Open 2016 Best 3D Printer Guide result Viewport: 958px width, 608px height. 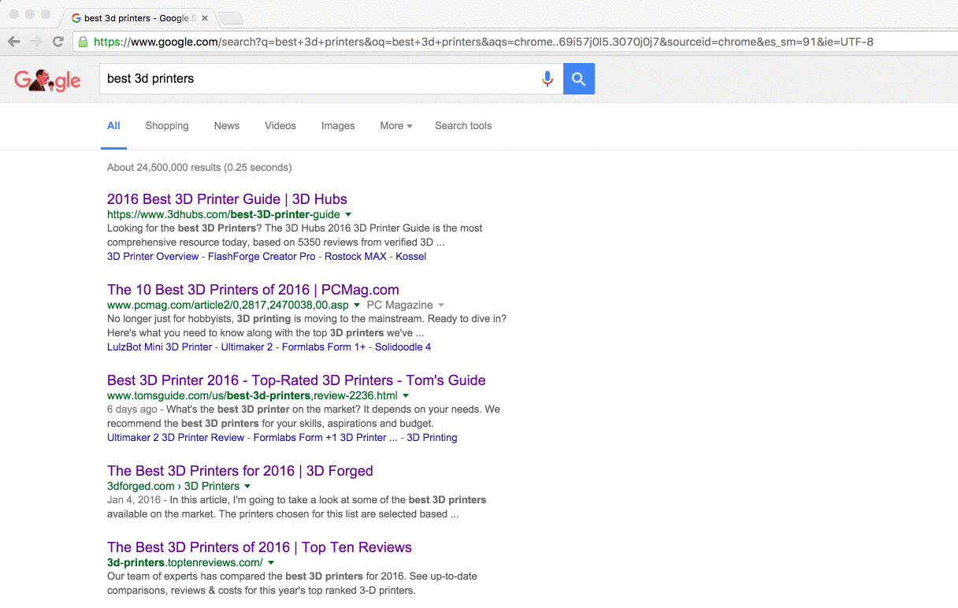click(227, 199)
